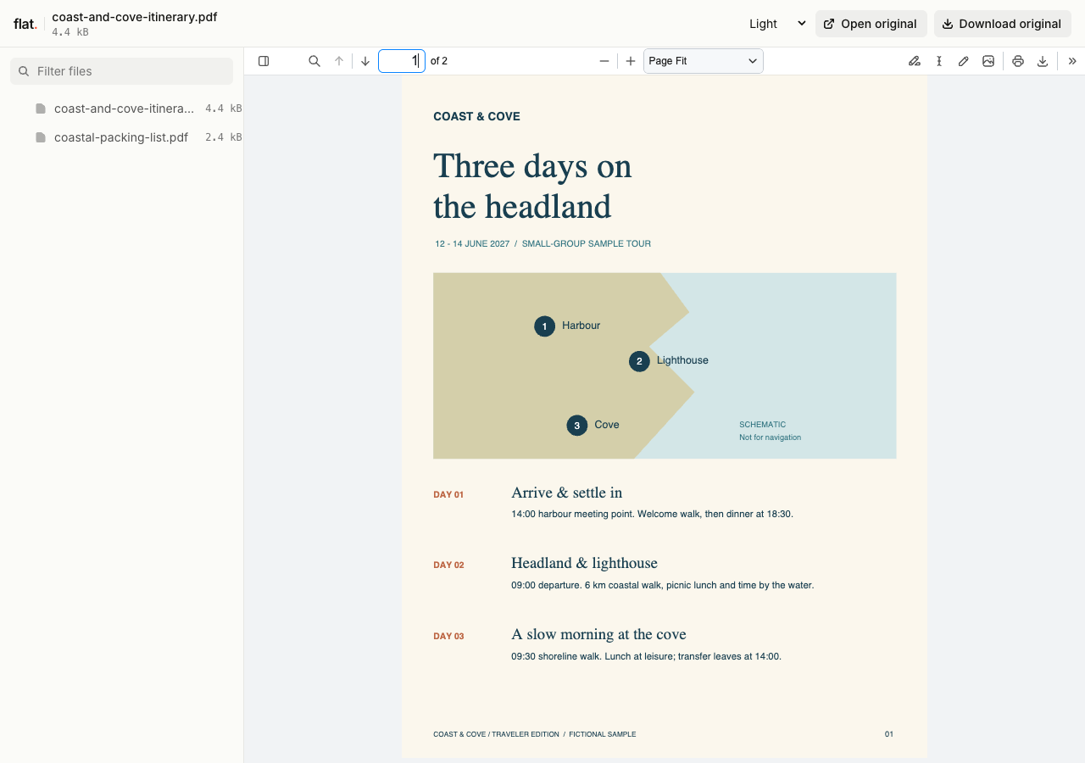Viewport: 1085px width, 763px height.
Task: Focus the Filter files input
Action: pos(121,71)
